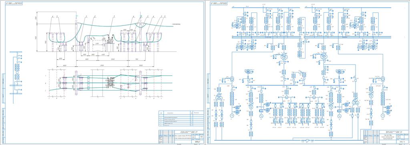Click the title block of the right drawing sheet
This screenshot has width=410, height=145.
point(385,136)
